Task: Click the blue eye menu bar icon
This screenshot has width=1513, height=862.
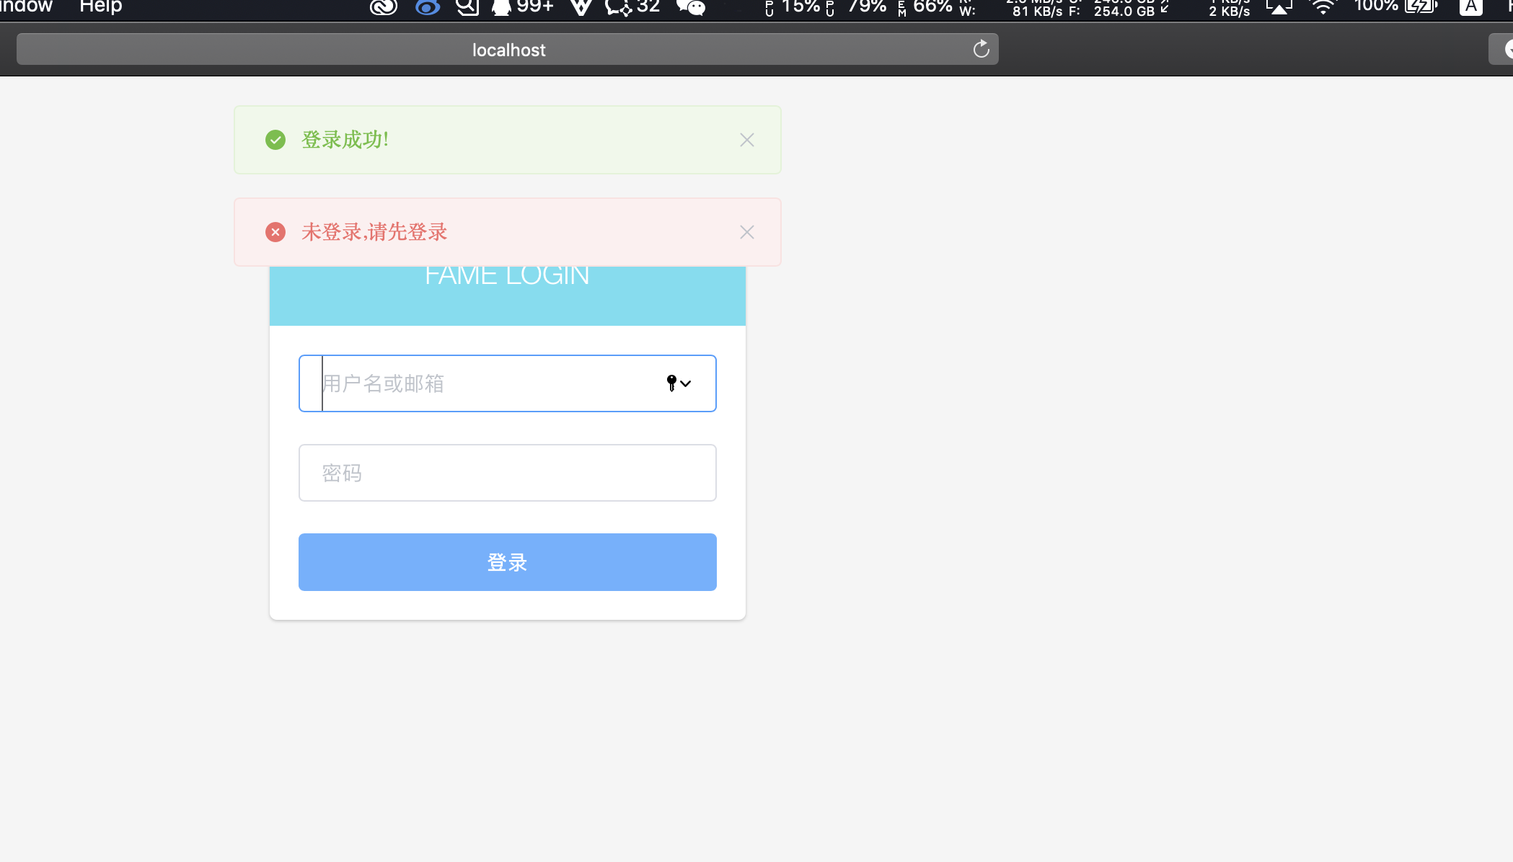Action: 427,7
